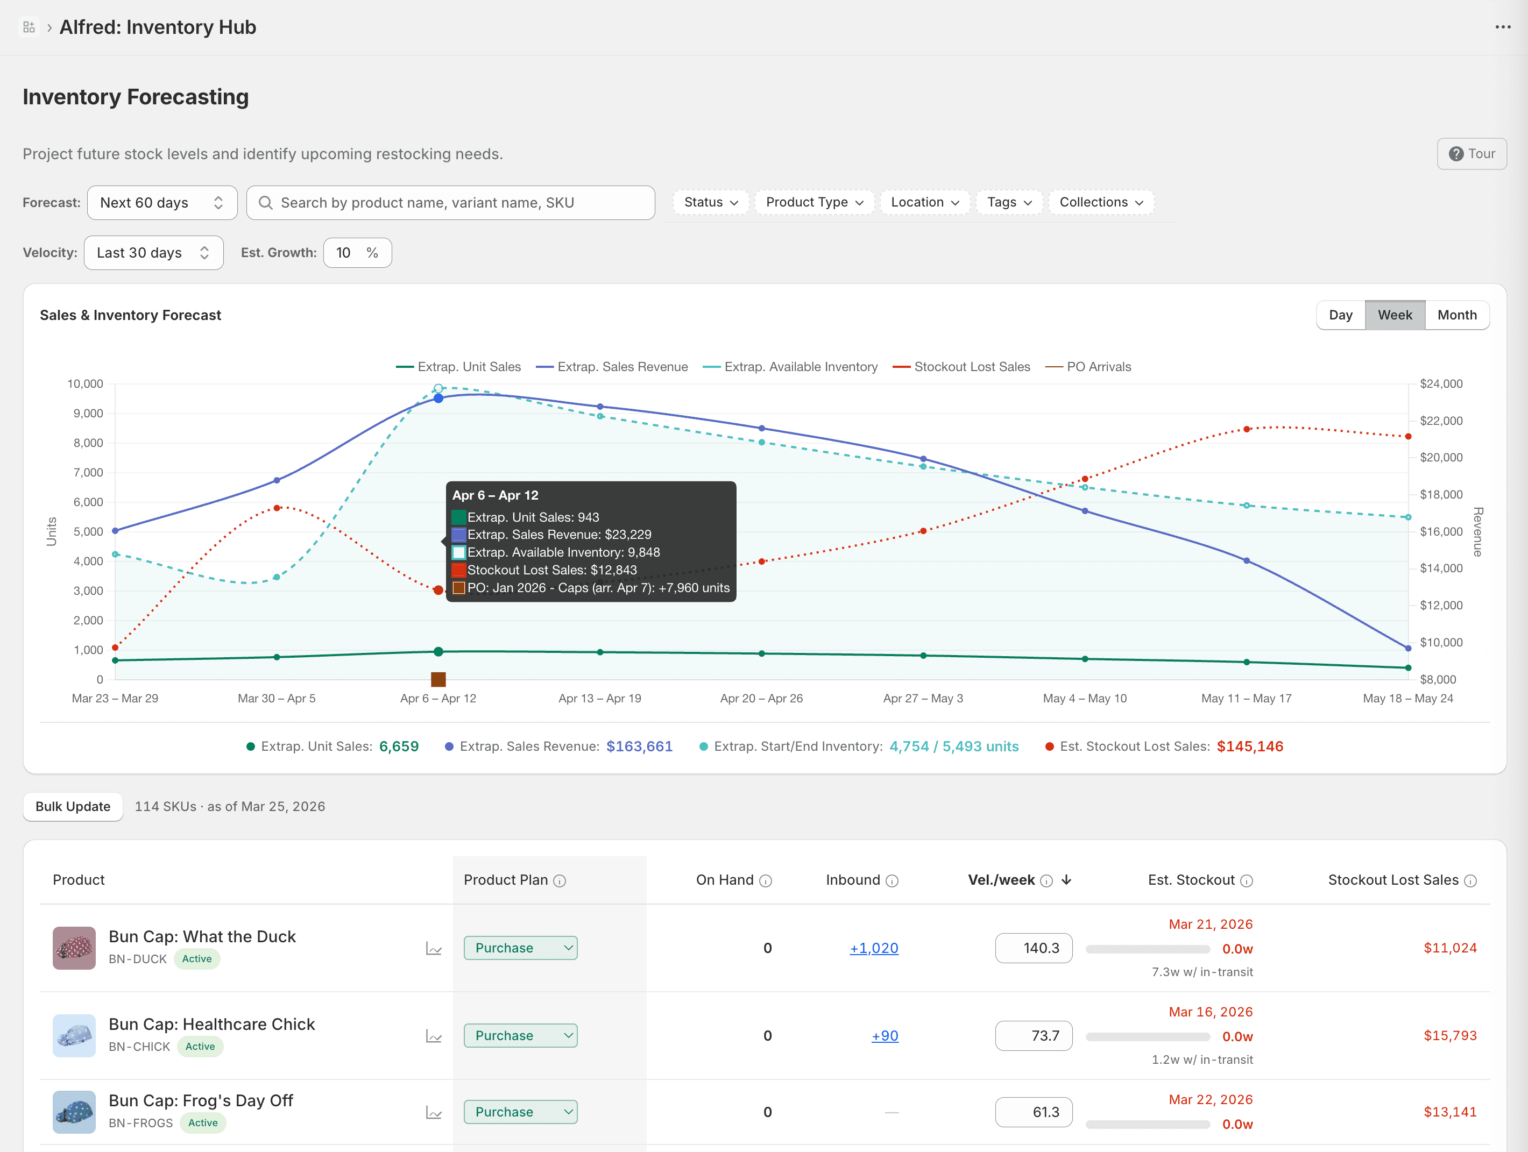Image resolution: width=1528 pixels, height=1152 pixels.
Task: Click the info icon beside Est. Stockout header
Action: 1246,880
